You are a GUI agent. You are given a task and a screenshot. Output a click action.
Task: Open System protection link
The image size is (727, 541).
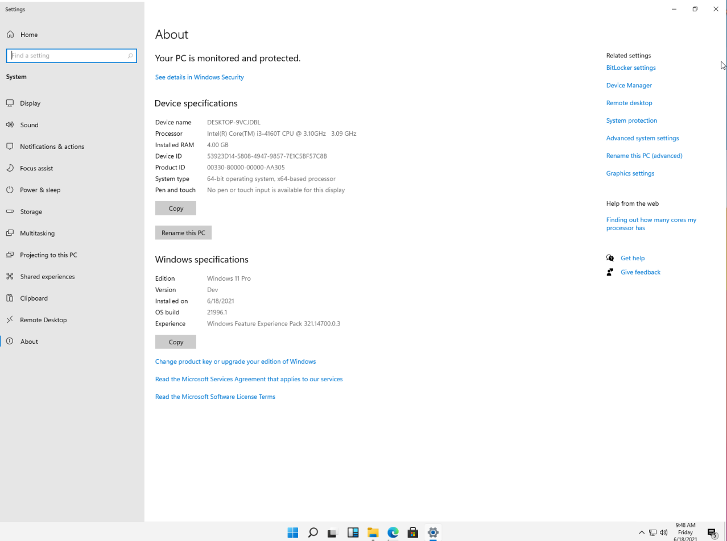(x=631, y=120)
